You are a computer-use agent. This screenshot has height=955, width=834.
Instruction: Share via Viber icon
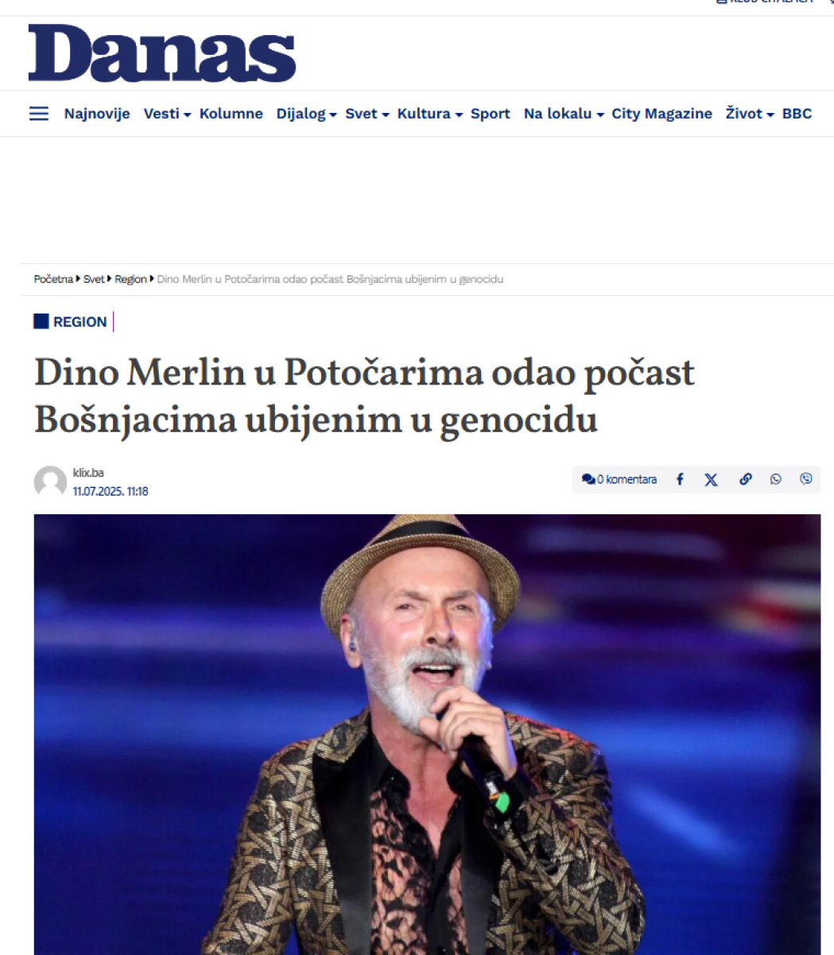coord(806,479)
